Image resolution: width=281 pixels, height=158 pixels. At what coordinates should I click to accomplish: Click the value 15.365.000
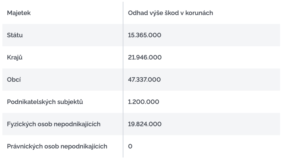click(x=145, y=35)
